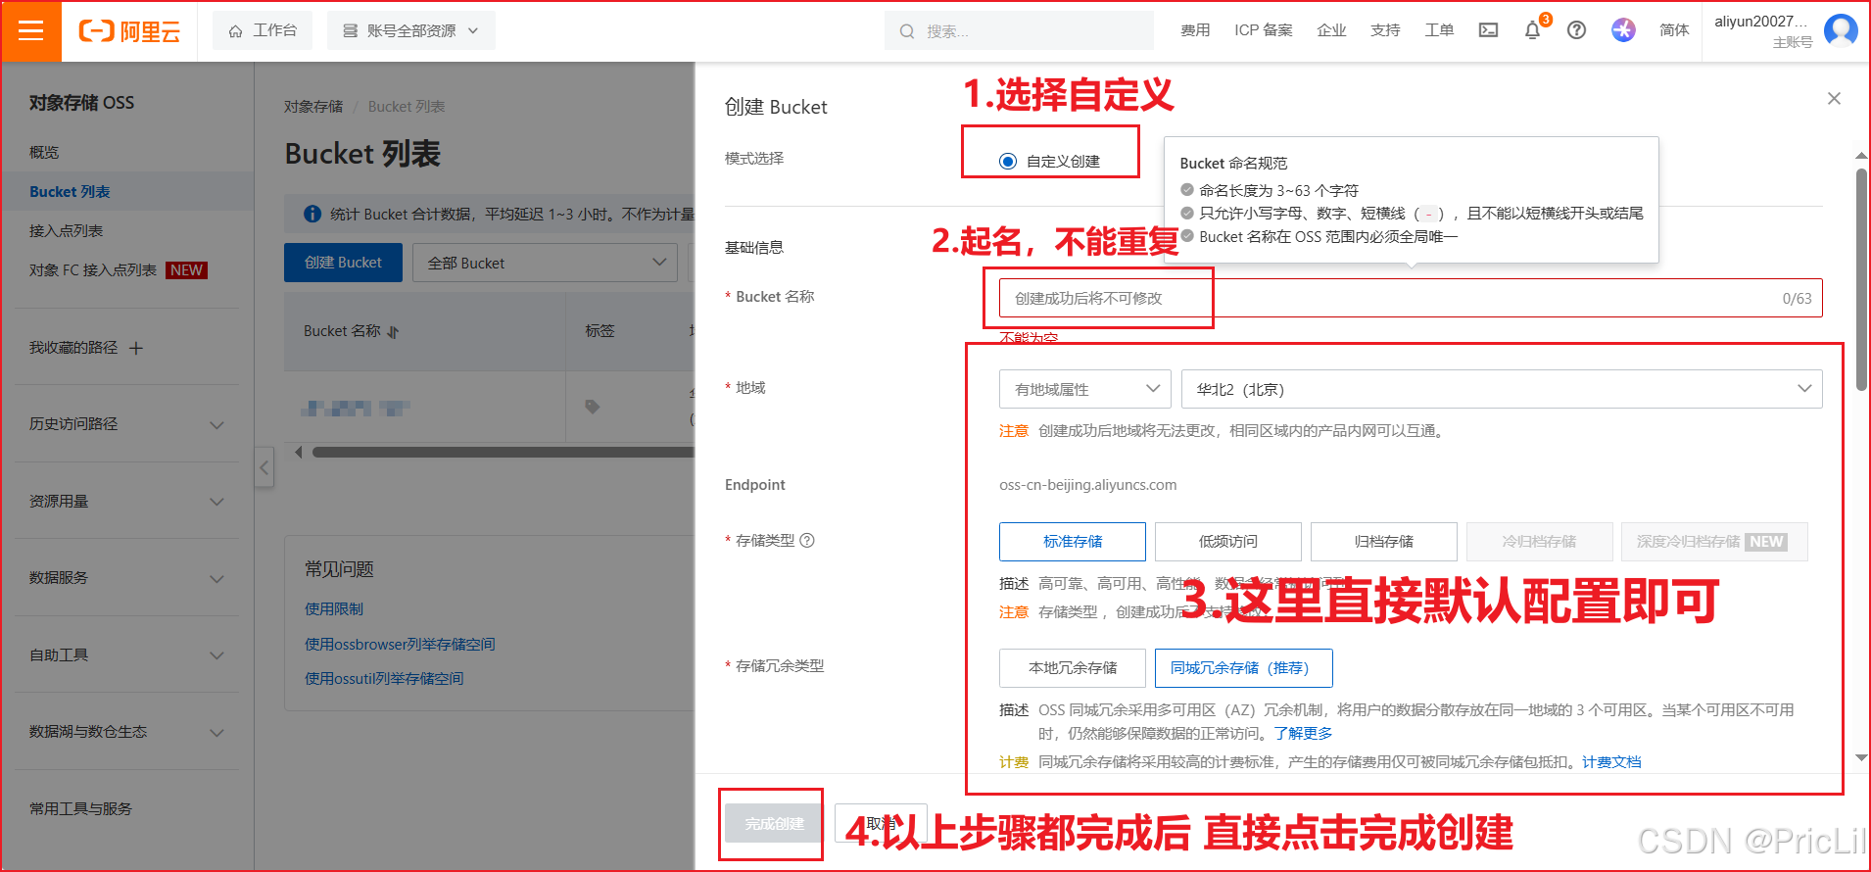
Task: Expand 数据湖与数仓生态 section
Action: [x=127, y=732]
